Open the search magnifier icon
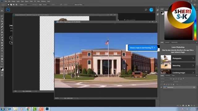 click(x=146, y=10)
